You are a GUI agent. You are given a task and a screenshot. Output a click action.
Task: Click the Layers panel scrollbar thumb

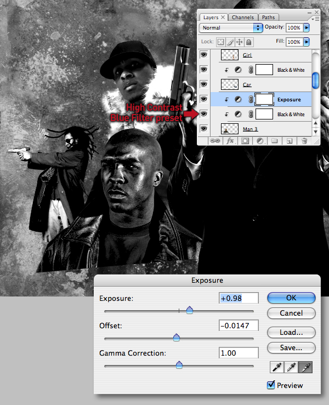(315, 81)
